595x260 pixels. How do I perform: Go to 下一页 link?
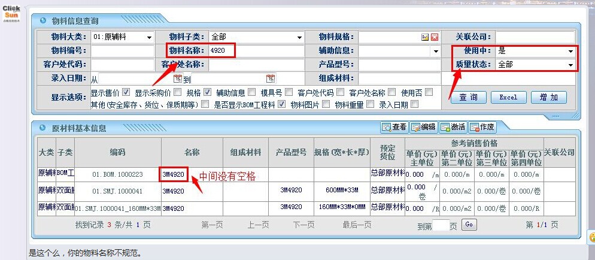click(303, 225)
